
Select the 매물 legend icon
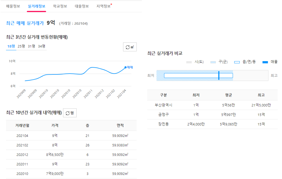click(x=266, y=62)
